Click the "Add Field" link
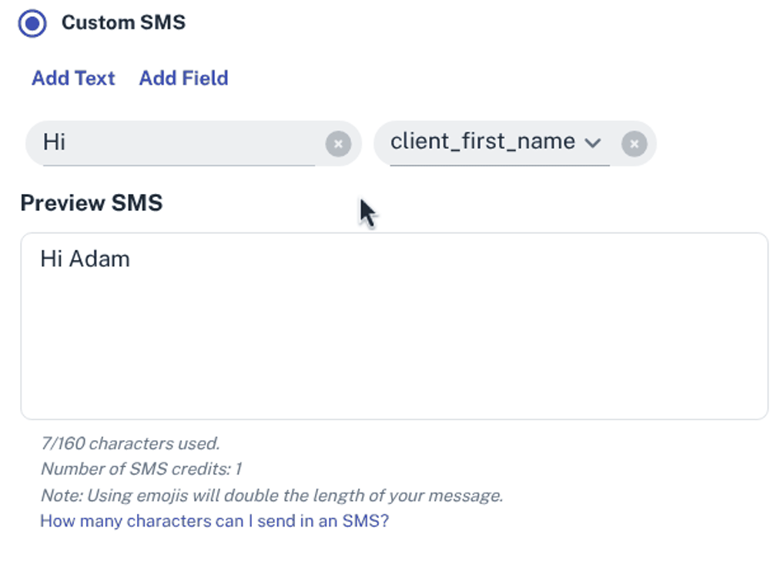770x561 pixels. click(183, 78)
